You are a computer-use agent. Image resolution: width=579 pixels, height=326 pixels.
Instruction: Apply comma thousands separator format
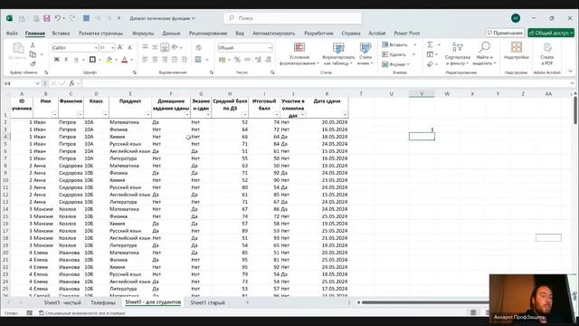(x=247, y=60)
